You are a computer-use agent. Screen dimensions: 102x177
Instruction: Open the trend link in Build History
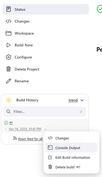pos(73,100)
